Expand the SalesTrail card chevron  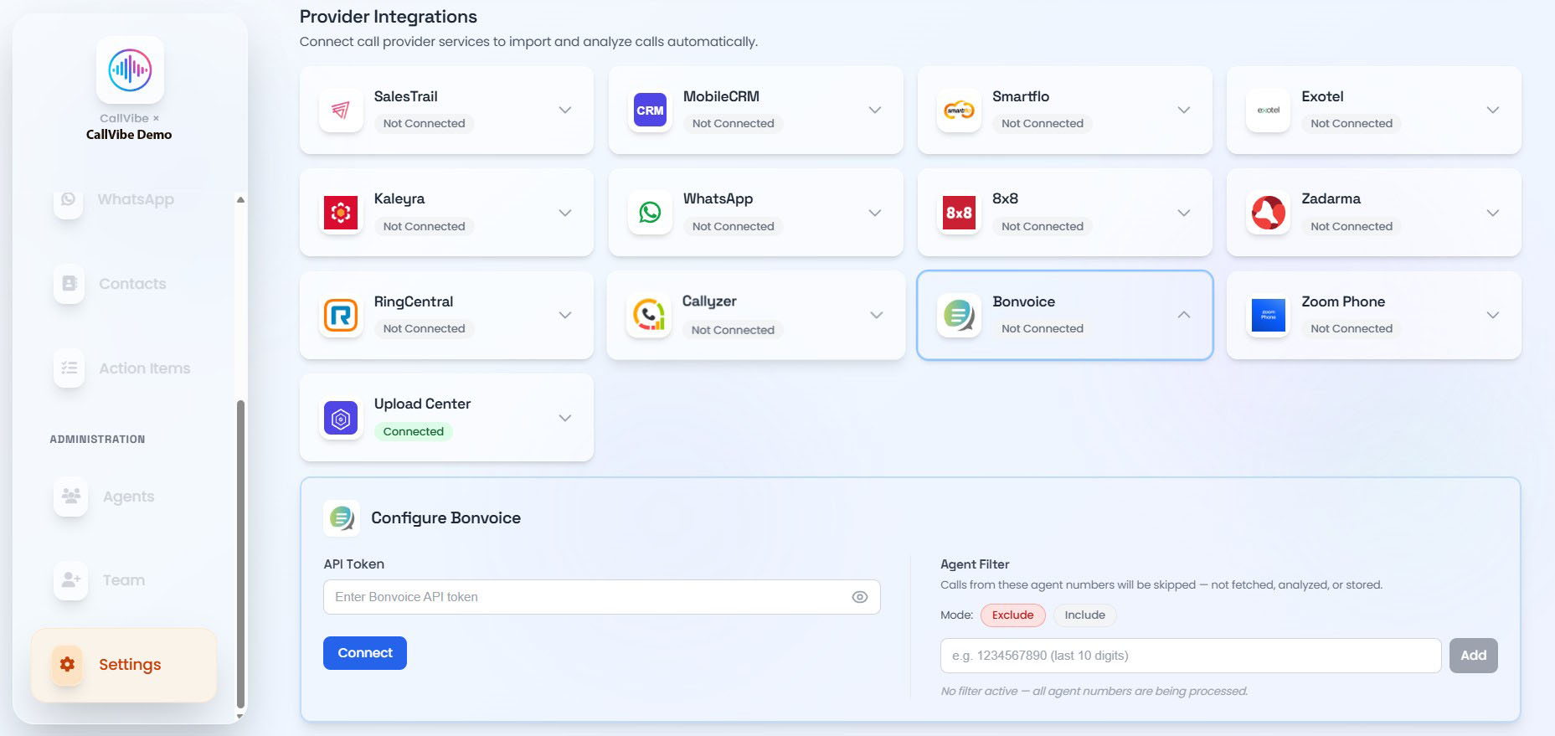tap(565, 110)
